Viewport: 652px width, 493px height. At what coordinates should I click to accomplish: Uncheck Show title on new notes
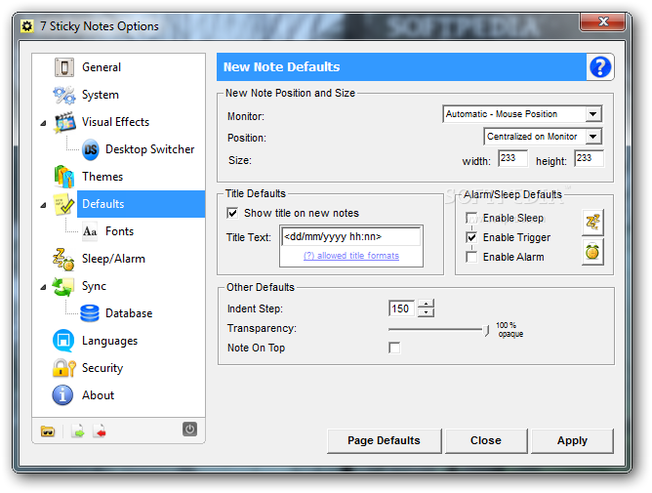click(x=232, y=213)
